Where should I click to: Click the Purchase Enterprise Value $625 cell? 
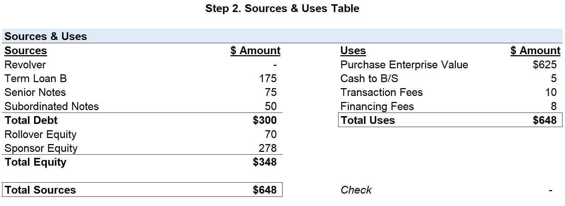[545, 65]
